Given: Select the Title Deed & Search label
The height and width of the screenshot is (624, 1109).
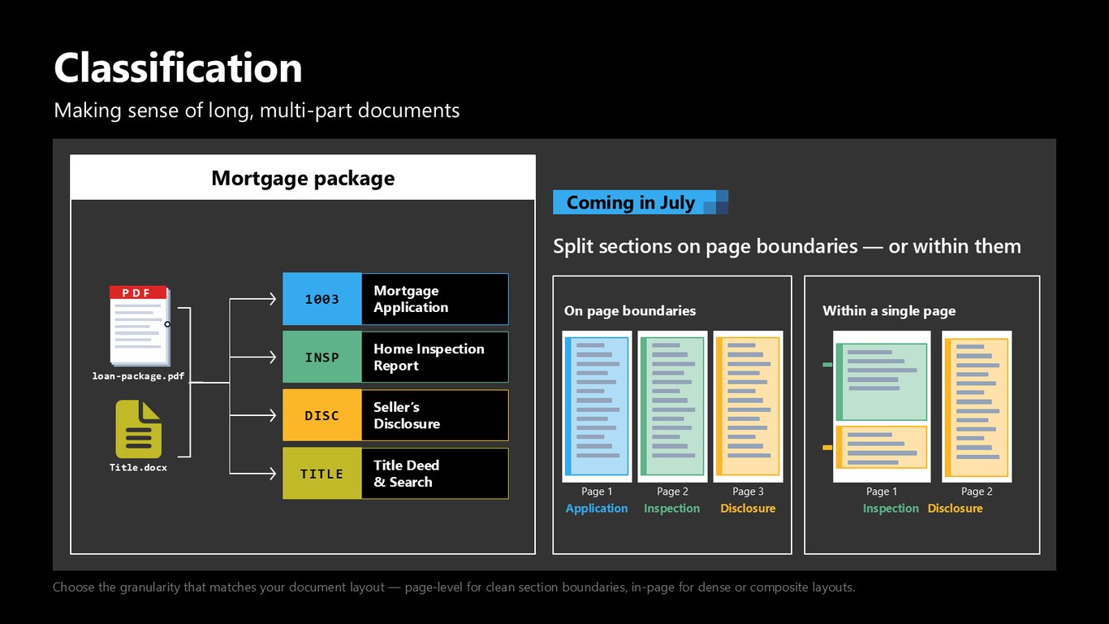Looking at the screenshot, I should coord(407,474).
